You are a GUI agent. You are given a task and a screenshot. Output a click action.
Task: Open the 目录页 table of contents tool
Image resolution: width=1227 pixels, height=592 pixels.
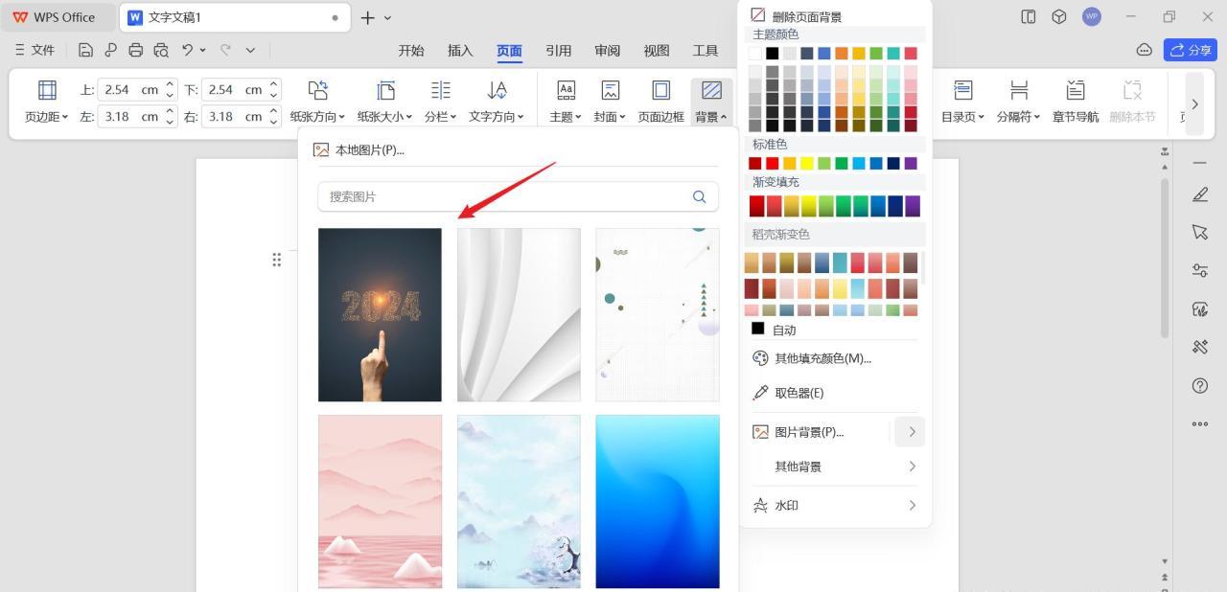962,100
